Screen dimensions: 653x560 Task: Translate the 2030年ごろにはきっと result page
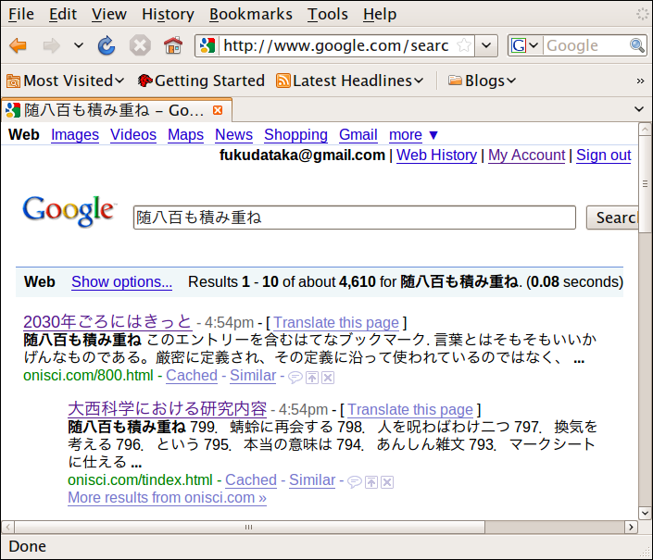coord(336,323)
